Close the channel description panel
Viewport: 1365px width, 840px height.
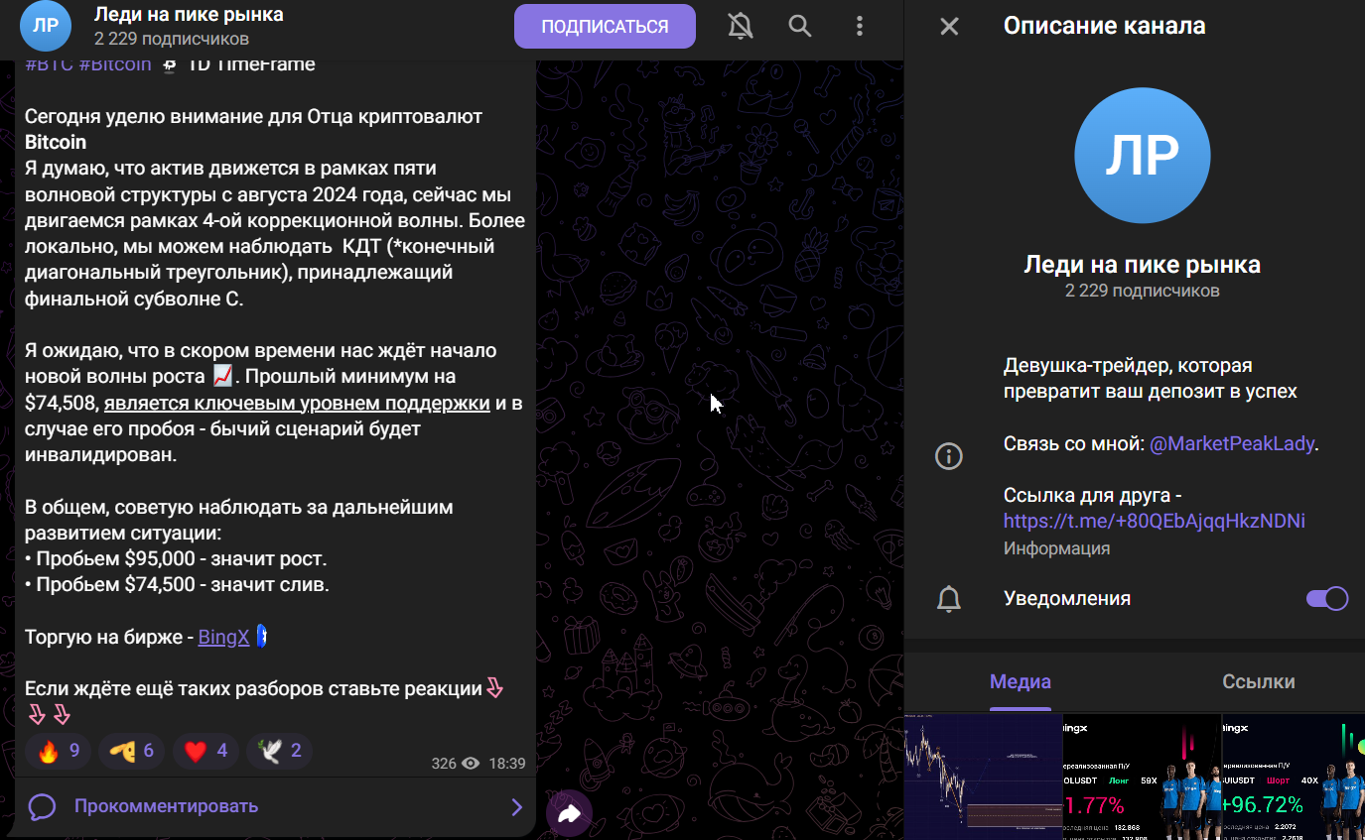point(948,27)
